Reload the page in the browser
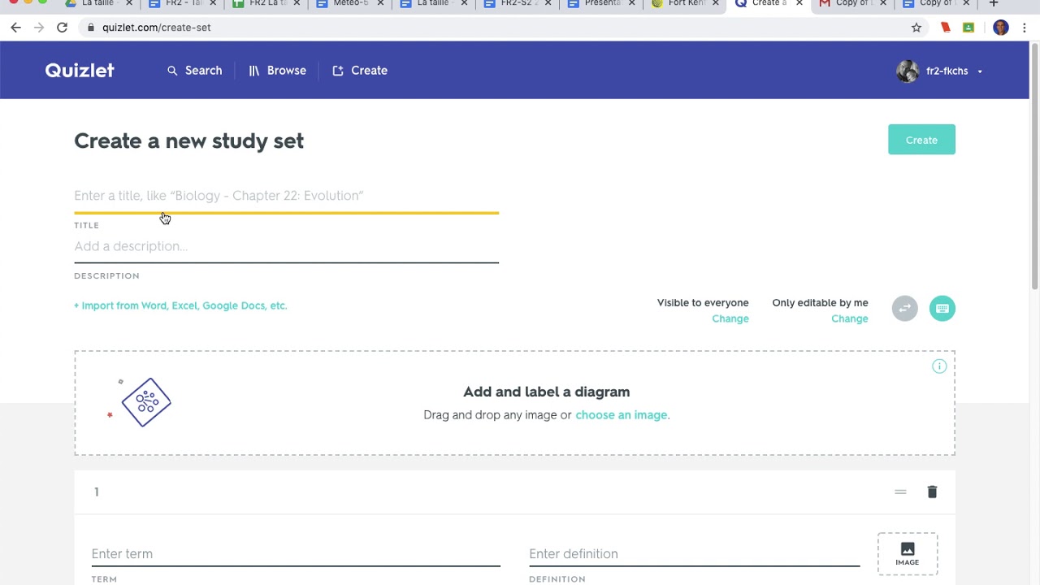This screenshot has height=585, width=1040. point(62,27)
